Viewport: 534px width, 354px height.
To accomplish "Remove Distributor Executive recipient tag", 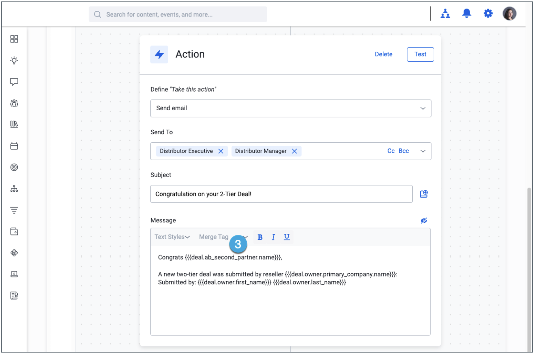I will pyautogui.click(x=221, y=151).
